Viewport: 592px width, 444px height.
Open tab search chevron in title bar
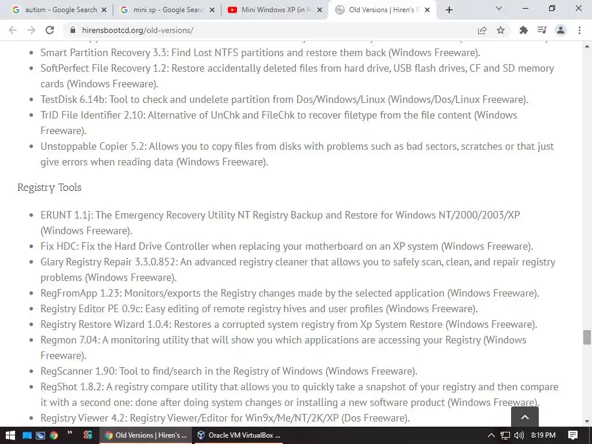(x=499, y=8)
